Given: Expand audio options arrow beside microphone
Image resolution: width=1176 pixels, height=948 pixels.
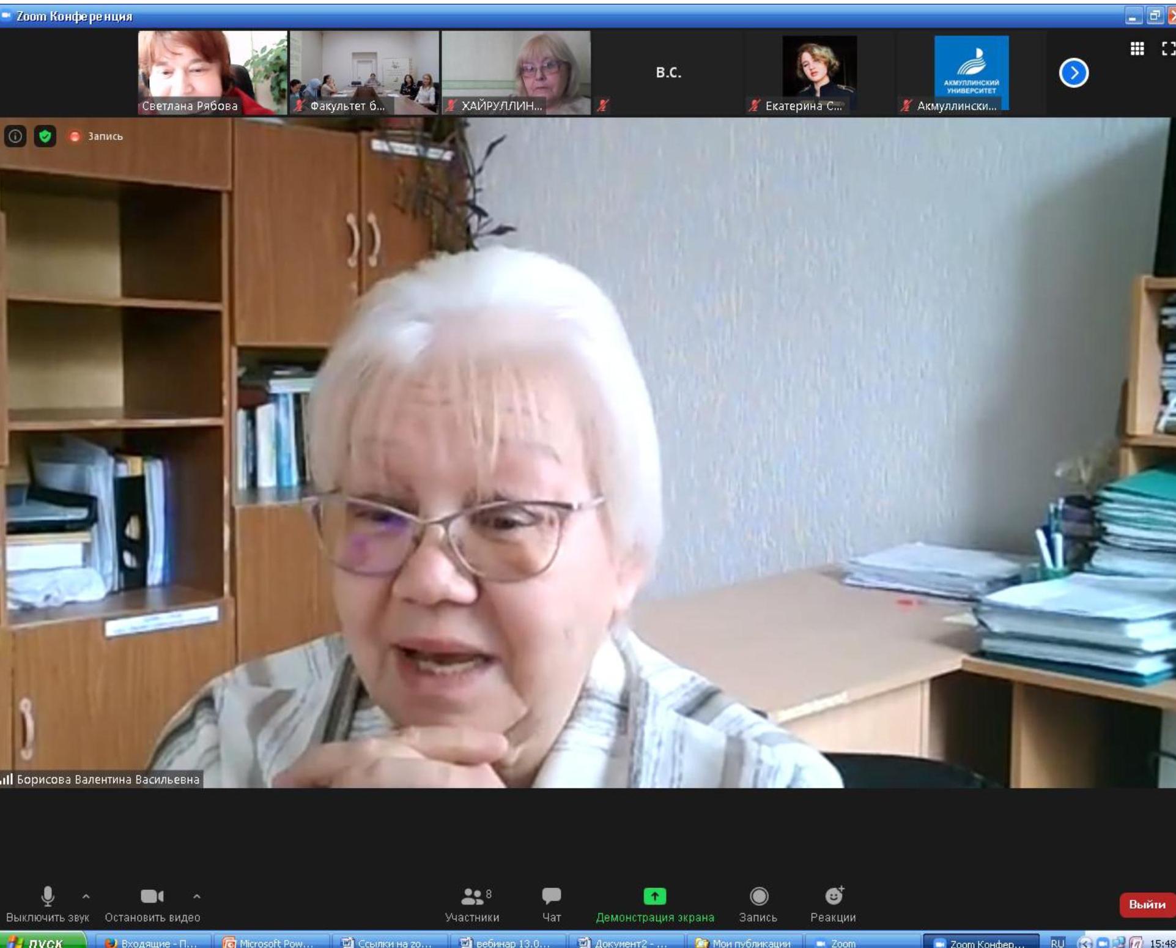Looking at the screenshot, I should coord(86,896).
